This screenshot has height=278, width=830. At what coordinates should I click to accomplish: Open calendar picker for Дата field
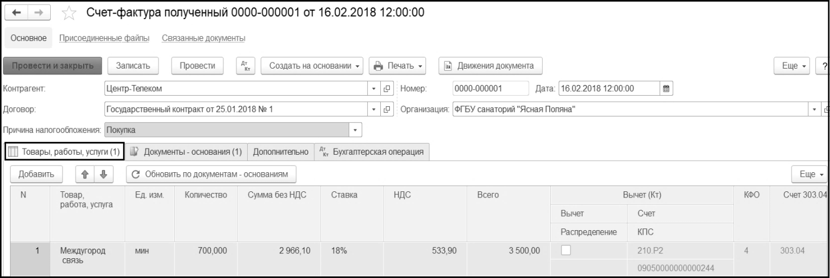[666, 88]
